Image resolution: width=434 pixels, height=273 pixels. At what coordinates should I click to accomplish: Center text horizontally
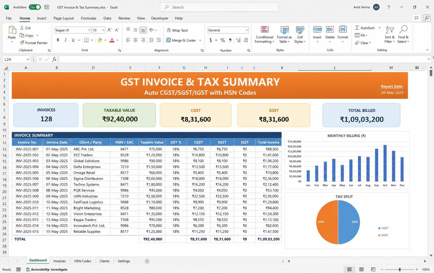(x=136, y=40)
